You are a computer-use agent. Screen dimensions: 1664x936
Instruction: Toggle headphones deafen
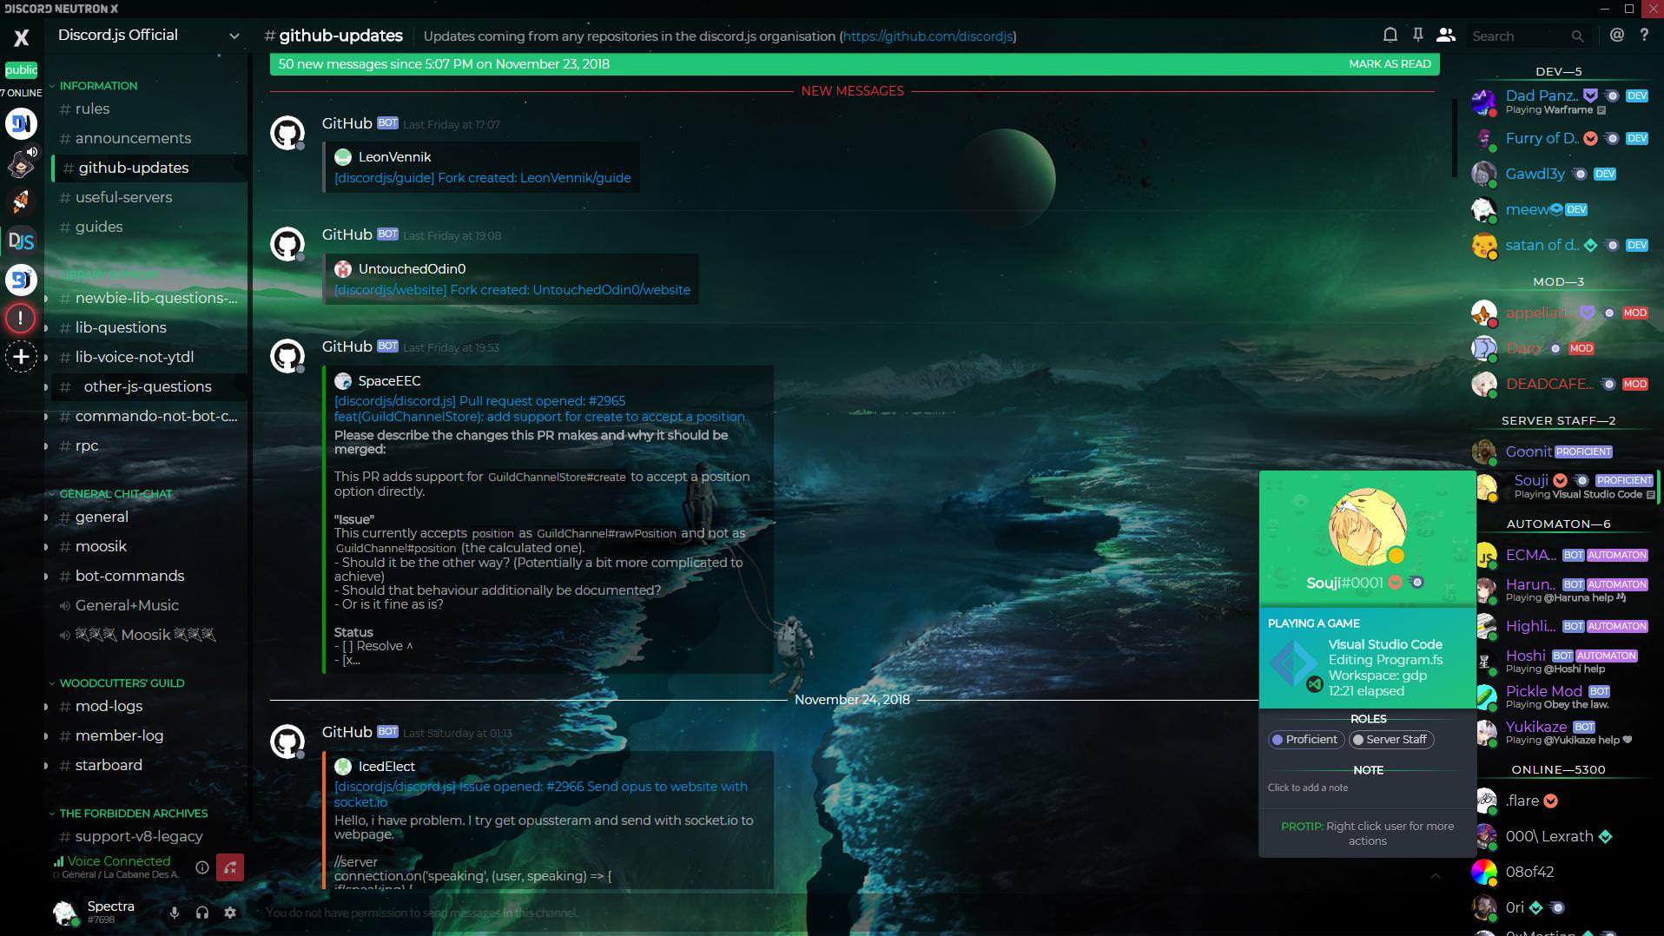tap(202, 913)
